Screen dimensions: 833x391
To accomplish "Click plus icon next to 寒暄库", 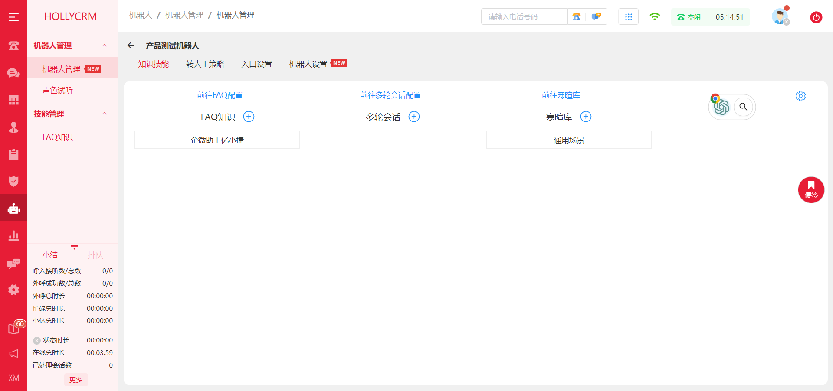I will (x=586, y=117).
